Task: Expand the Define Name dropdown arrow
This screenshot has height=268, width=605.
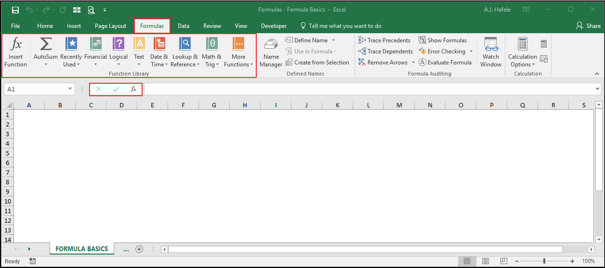Action: [x=333, y=40]
